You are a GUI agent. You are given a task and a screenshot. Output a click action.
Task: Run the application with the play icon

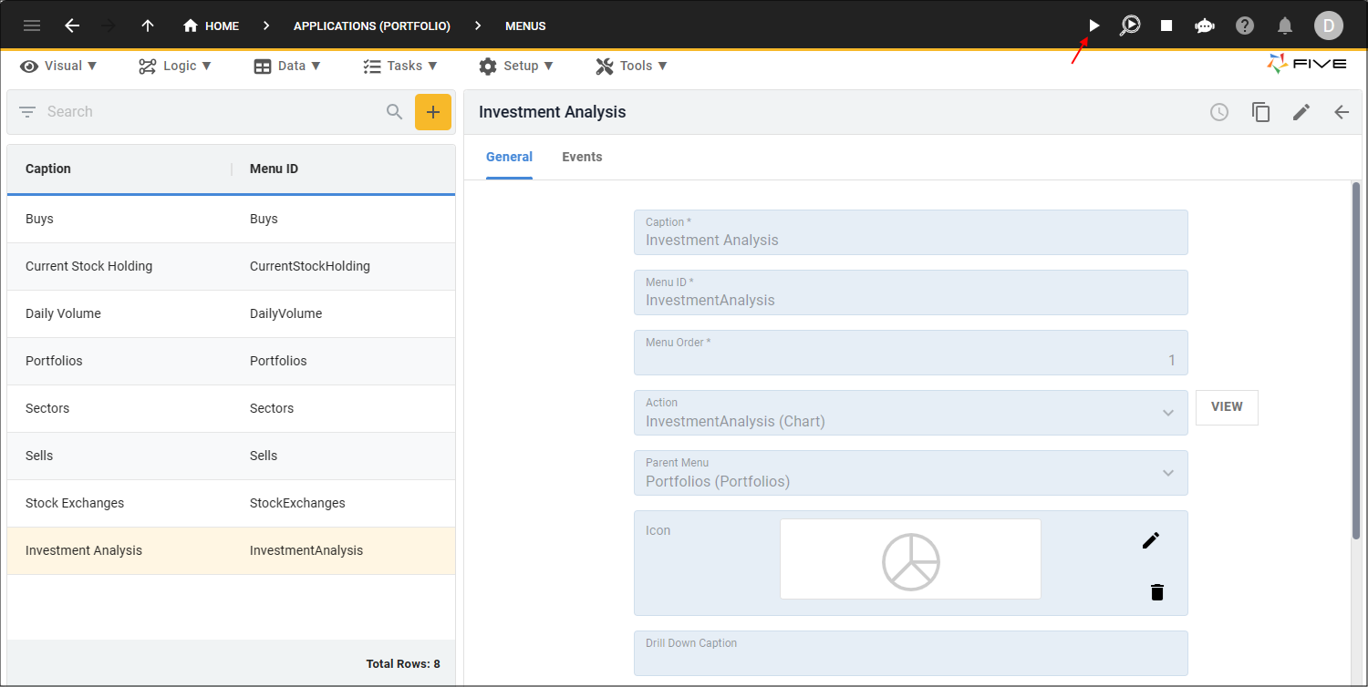[x=1094, y=26]
